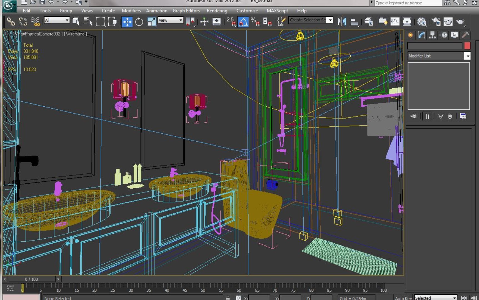Open the Edit menu
Viewport: 479px width, 300px height.
click(x=27, y=11)
